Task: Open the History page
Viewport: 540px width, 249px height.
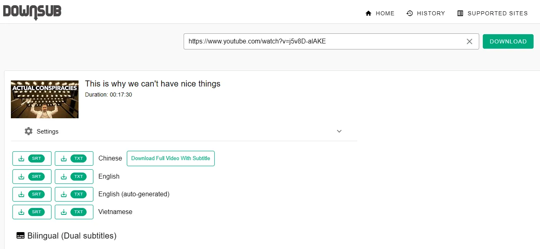Action: point(426,13)
